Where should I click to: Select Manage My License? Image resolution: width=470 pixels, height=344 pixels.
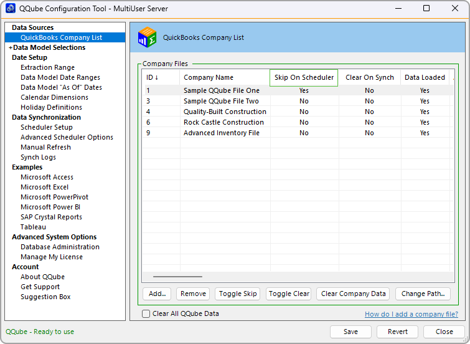[52, 257]
